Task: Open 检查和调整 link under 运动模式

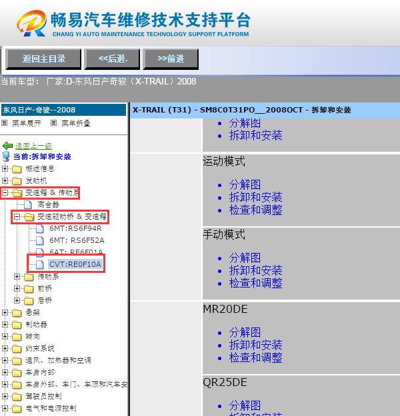Action: (x=256, y=210)
